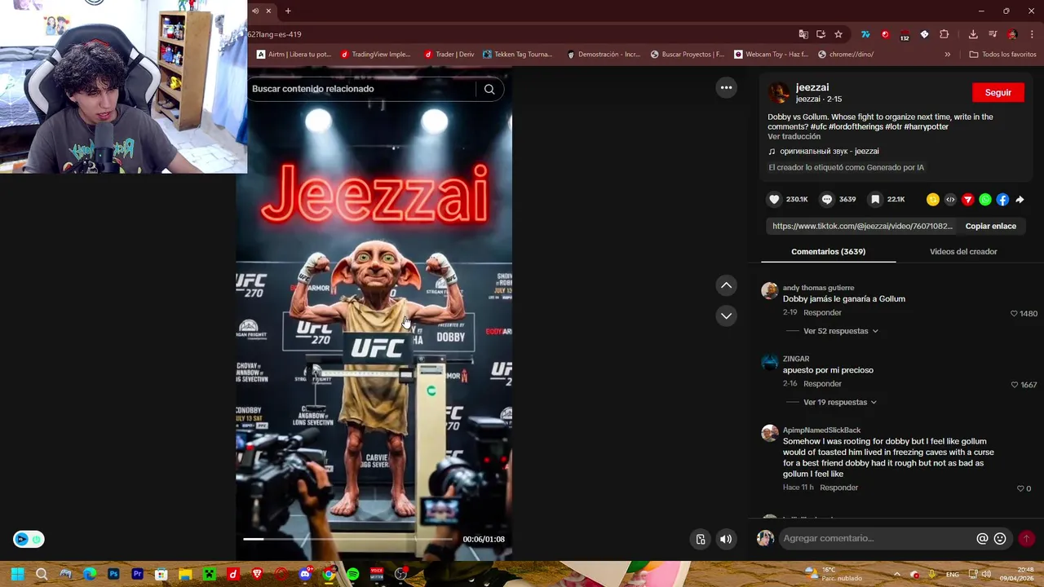1044x587 pixels.
Task: Bookmark this page with the star icon
Action: [838, 34]
